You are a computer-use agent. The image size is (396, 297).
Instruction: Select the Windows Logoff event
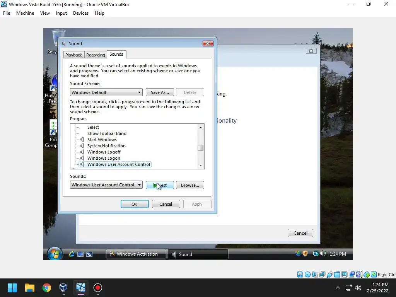click(104, 152)
